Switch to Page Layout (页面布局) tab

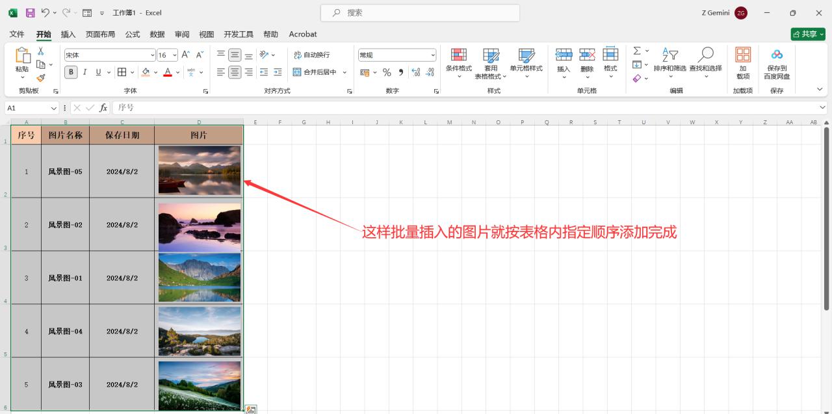[x=100, y=34]
